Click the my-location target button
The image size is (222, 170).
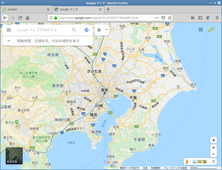(214, 140)
